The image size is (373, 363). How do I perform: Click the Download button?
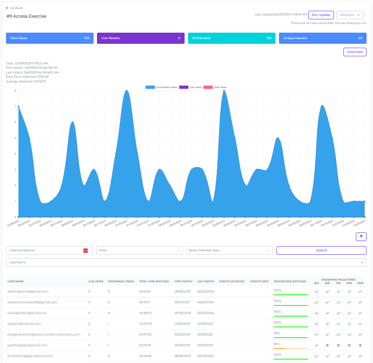pyautogui.click(x=355, y=52)
